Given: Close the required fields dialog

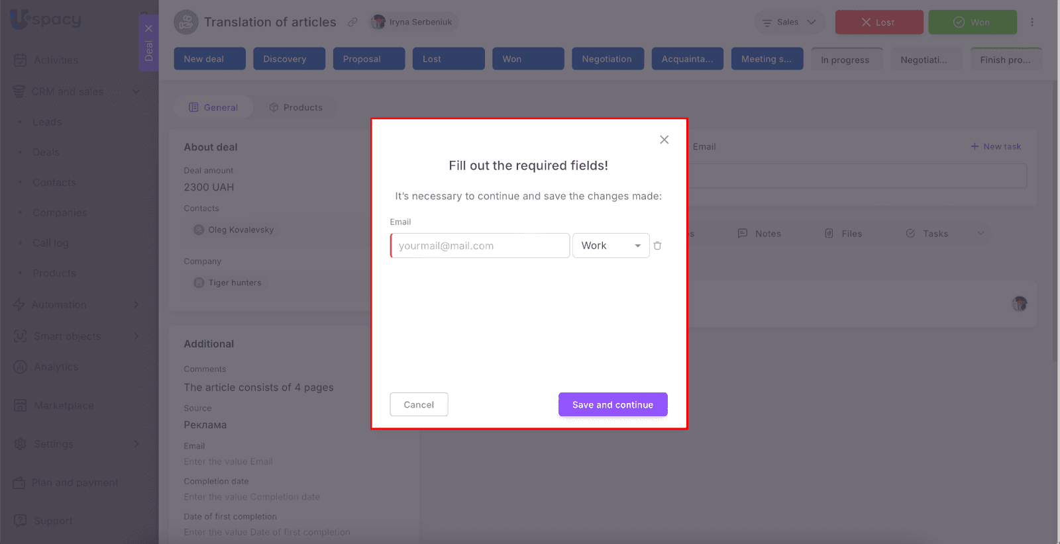Looking at the screenshot, I should [664, 140].
